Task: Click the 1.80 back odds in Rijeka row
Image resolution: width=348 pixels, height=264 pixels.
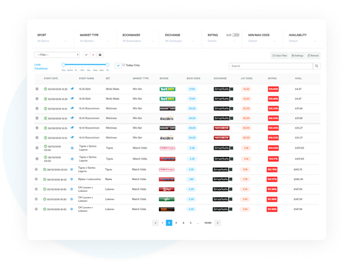Action: (x=192, y=179)
